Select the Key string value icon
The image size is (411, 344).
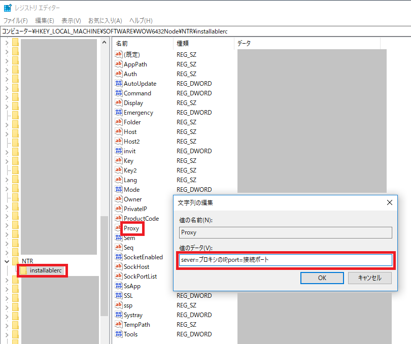point(119,160)
